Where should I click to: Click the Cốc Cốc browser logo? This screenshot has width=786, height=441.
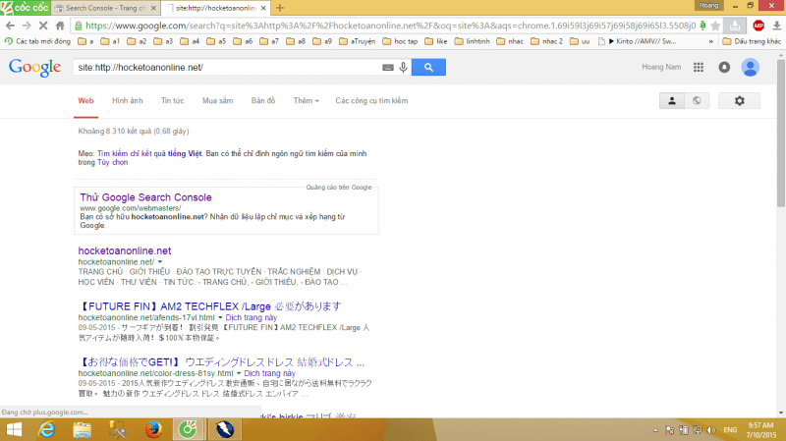(x=26, y=8)
